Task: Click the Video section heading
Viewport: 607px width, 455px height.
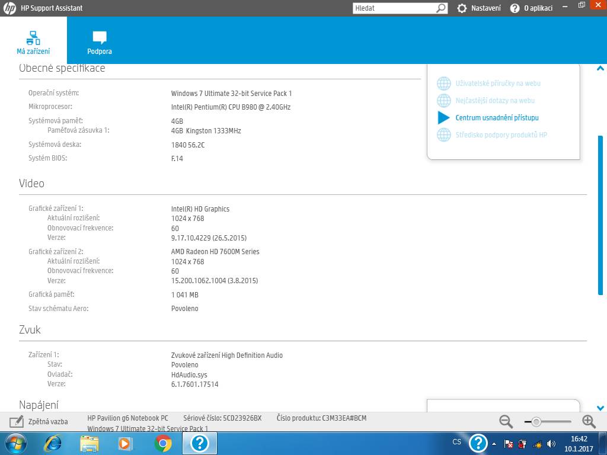Action: point(32,183)
